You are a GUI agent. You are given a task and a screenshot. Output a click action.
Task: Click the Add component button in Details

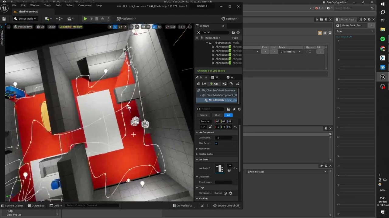(x=214, y=84)
